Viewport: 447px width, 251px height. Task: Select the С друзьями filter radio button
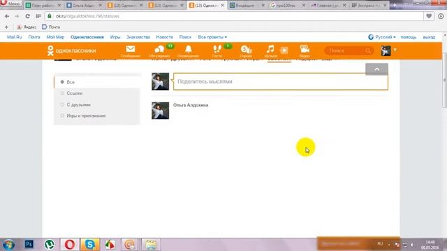62,105
